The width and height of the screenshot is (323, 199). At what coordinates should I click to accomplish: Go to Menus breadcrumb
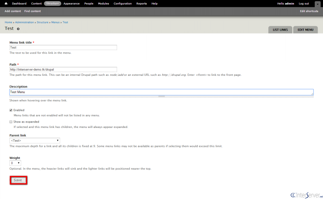(x=56, y=22)
